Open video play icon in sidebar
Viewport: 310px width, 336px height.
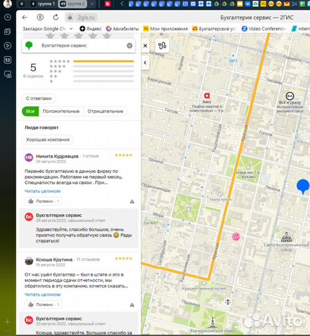[7, 45]
